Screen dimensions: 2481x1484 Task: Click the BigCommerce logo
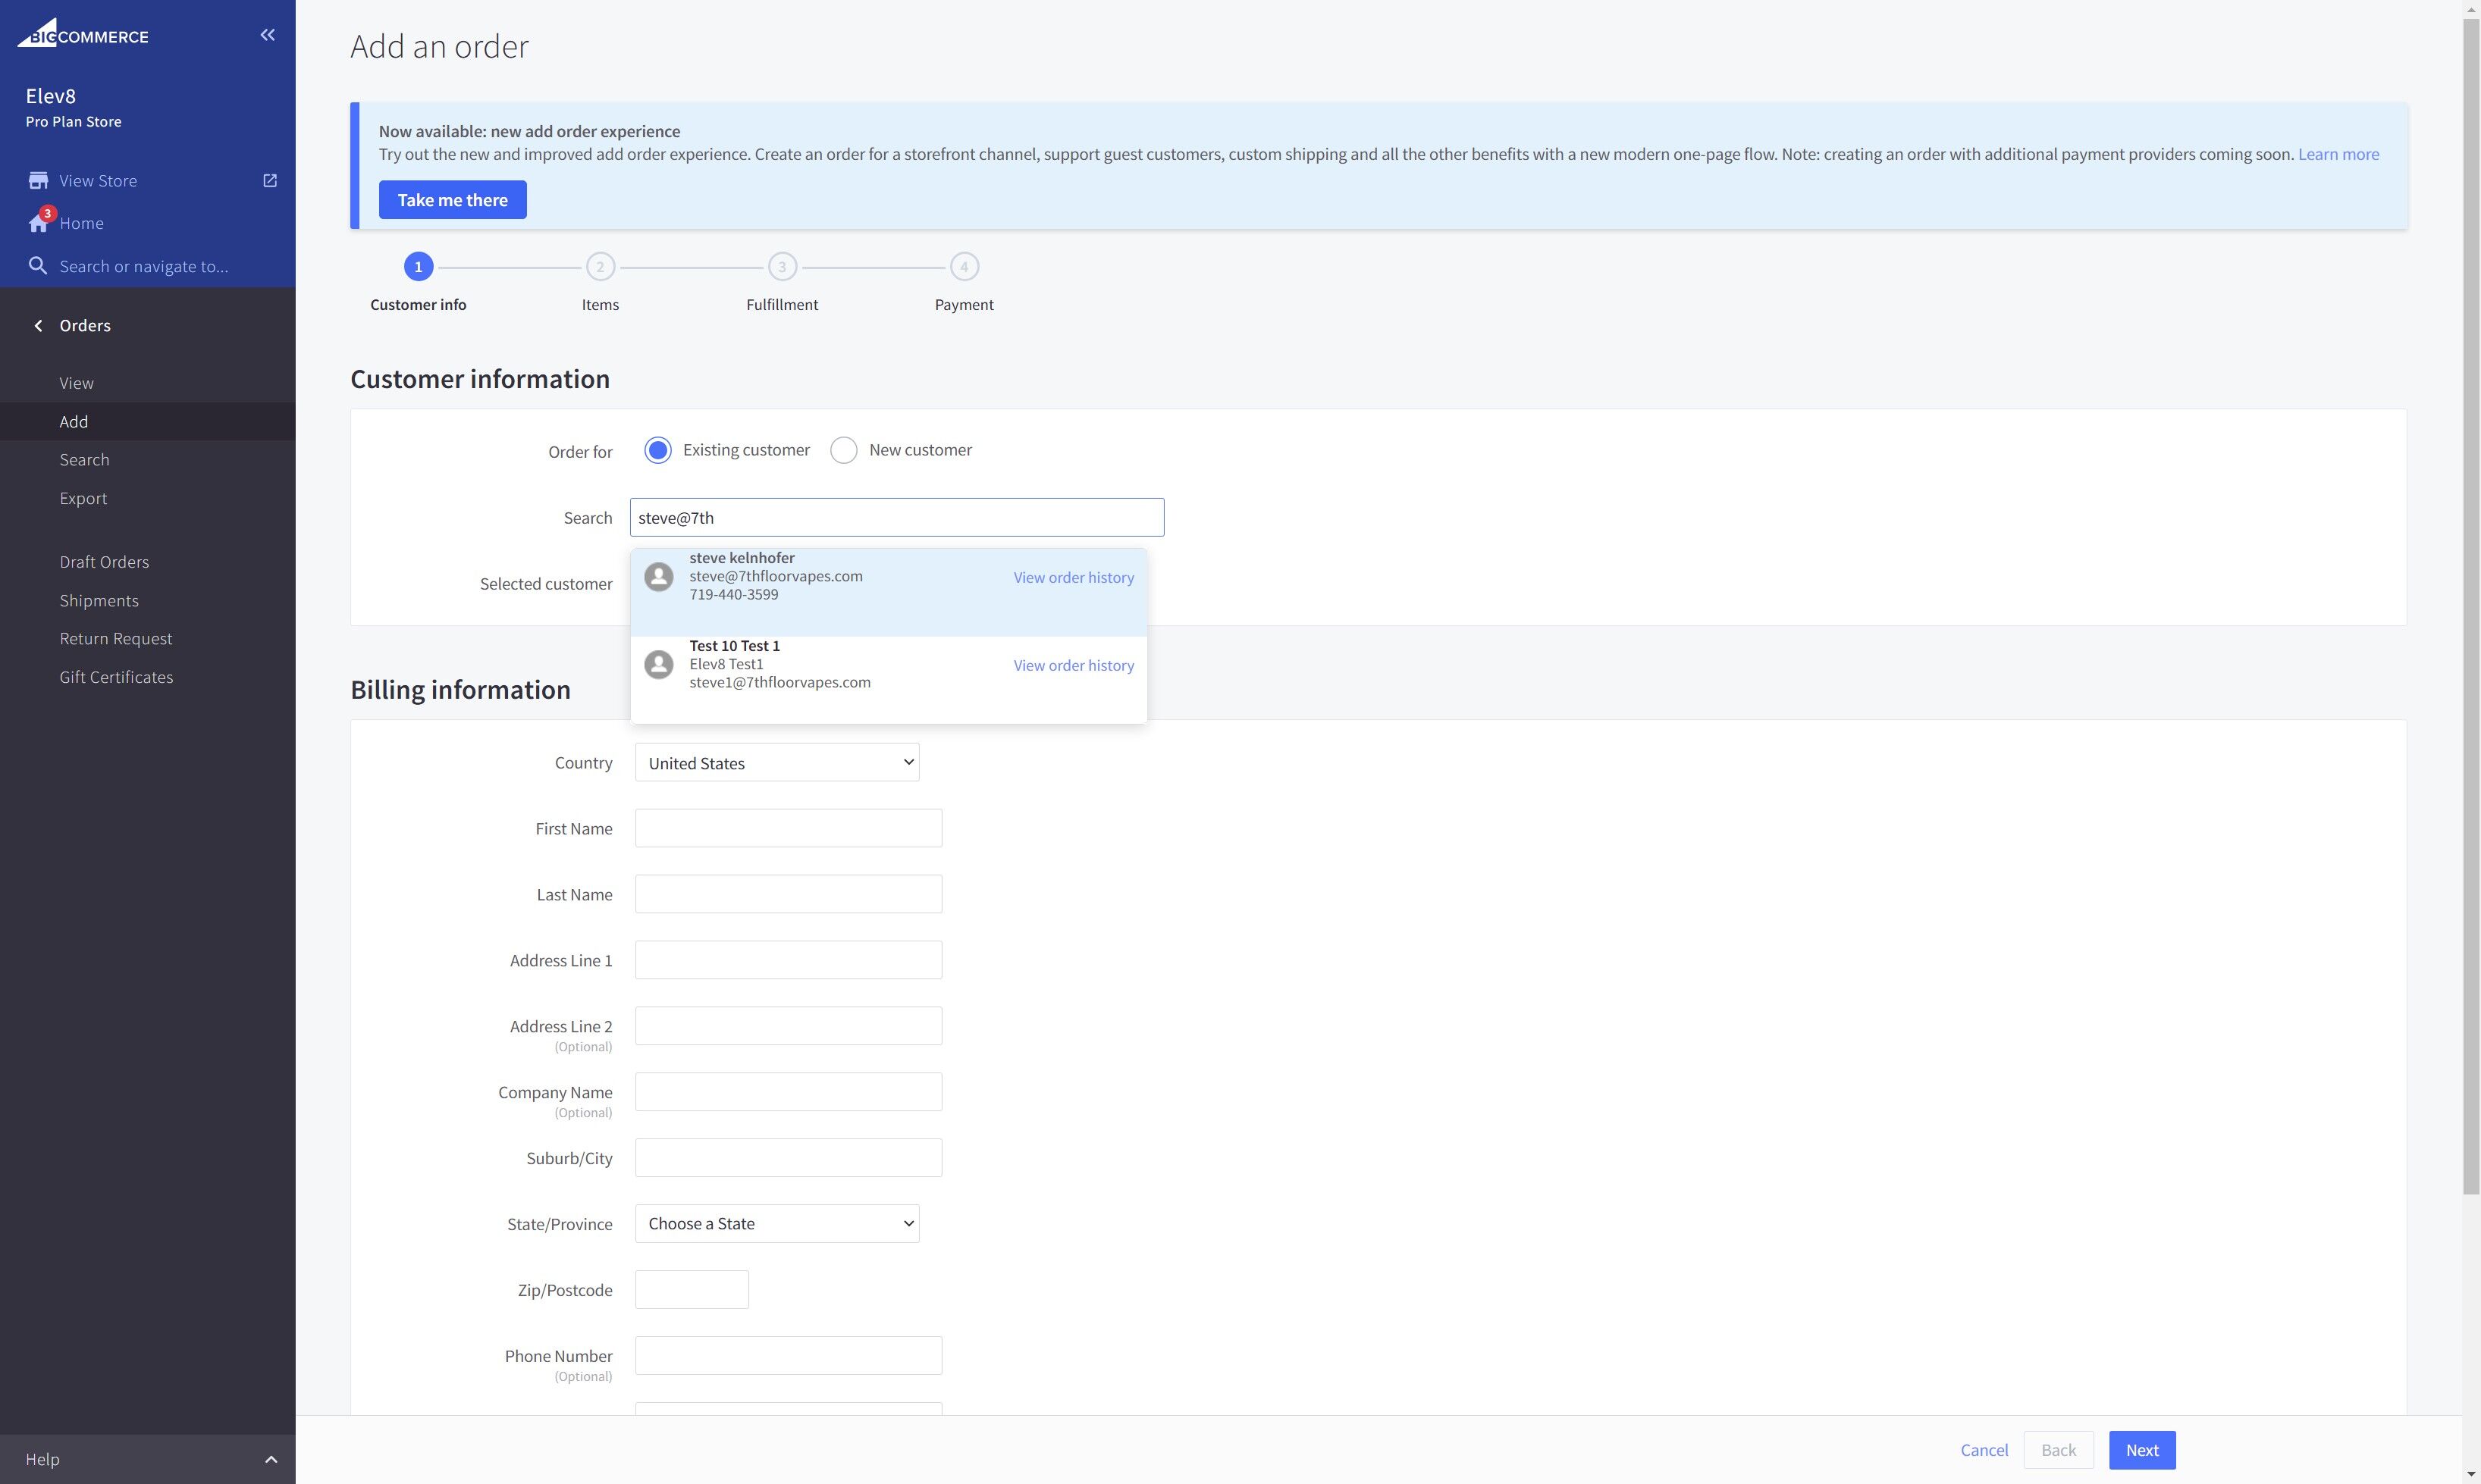point(83,35)
